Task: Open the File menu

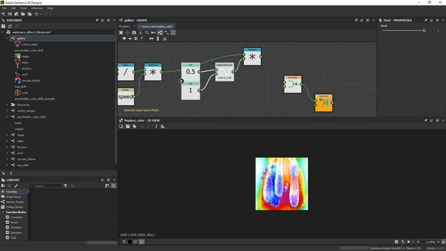Action: tap(4, 8)
